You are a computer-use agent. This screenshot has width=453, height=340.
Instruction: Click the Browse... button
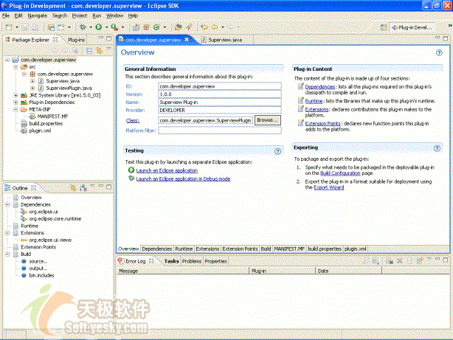(268, 120)
